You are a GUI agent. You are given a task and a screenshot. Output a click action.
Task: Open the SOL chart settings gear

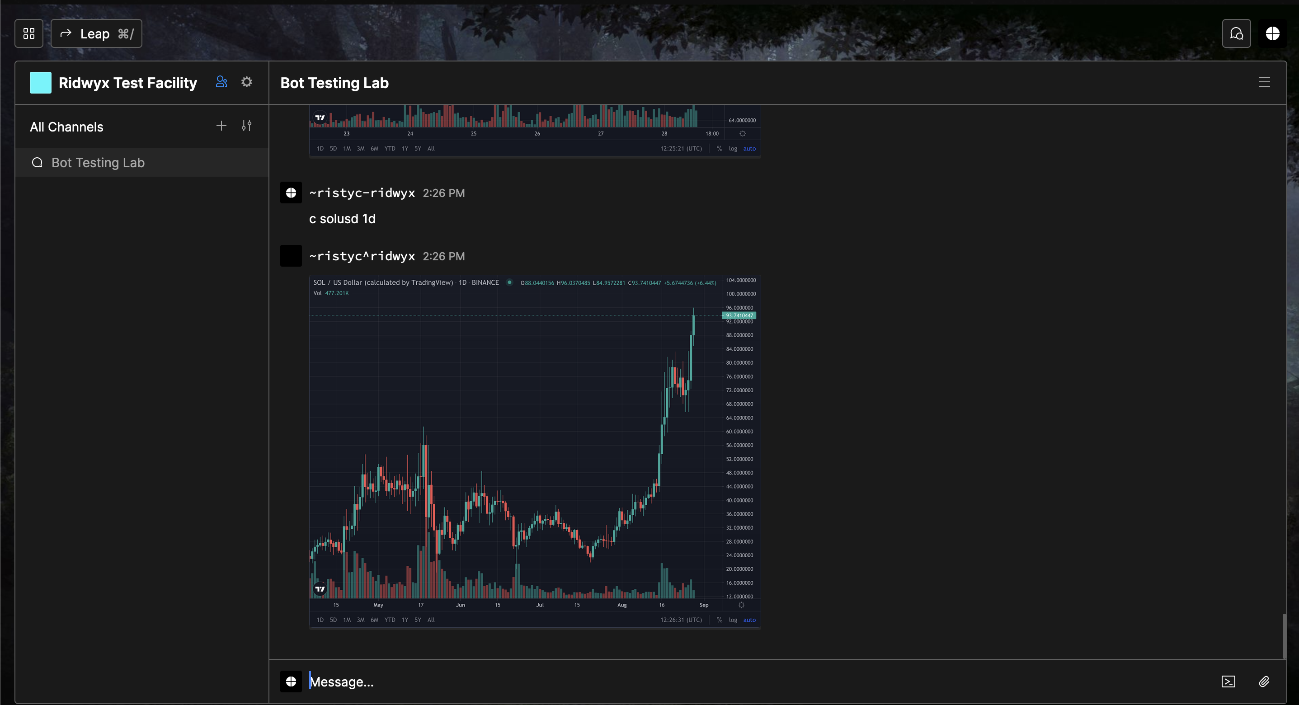tap(741, 605)
